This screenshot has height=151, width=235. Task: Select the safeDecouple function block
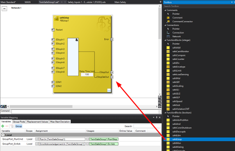point(179,132)
